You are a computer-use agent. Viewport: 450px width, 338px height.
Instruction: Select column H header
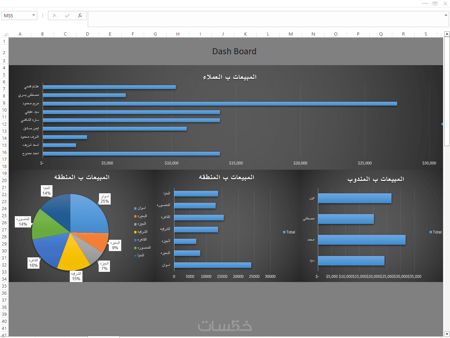click(x=178, y=34)
